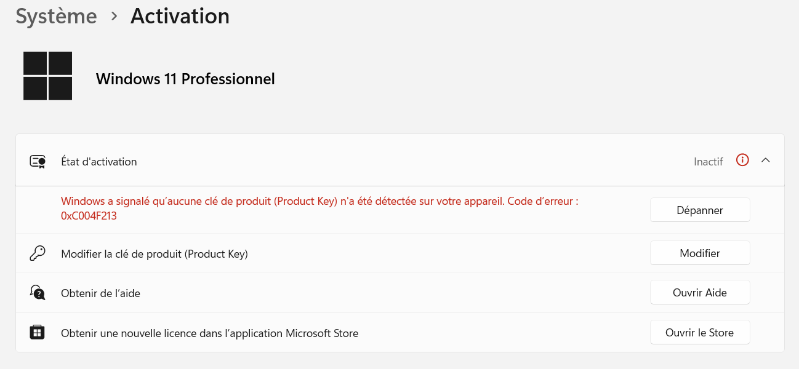Click the red error info icon
The width and height of the screenshot is (799, 369).
click(742, 161)
